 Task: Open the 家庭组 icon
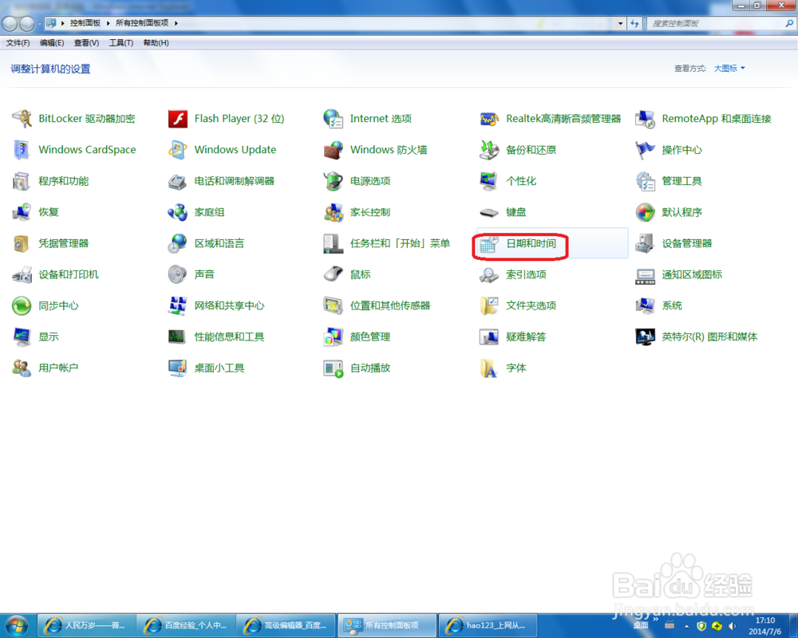pyautogui.click(x=178, y=212)
